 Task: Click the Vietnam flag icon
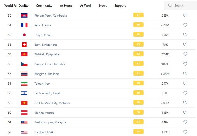tap(24, 103)
